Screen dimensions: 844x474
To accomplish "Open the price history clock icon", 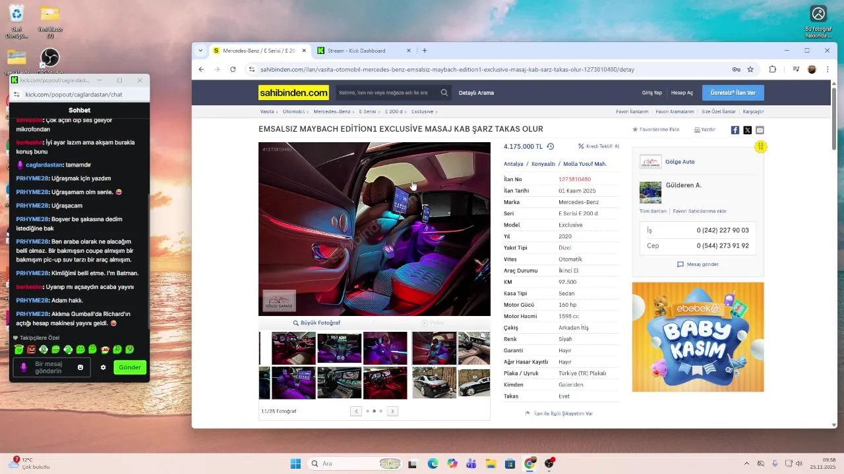I will (x=551, y=147).
